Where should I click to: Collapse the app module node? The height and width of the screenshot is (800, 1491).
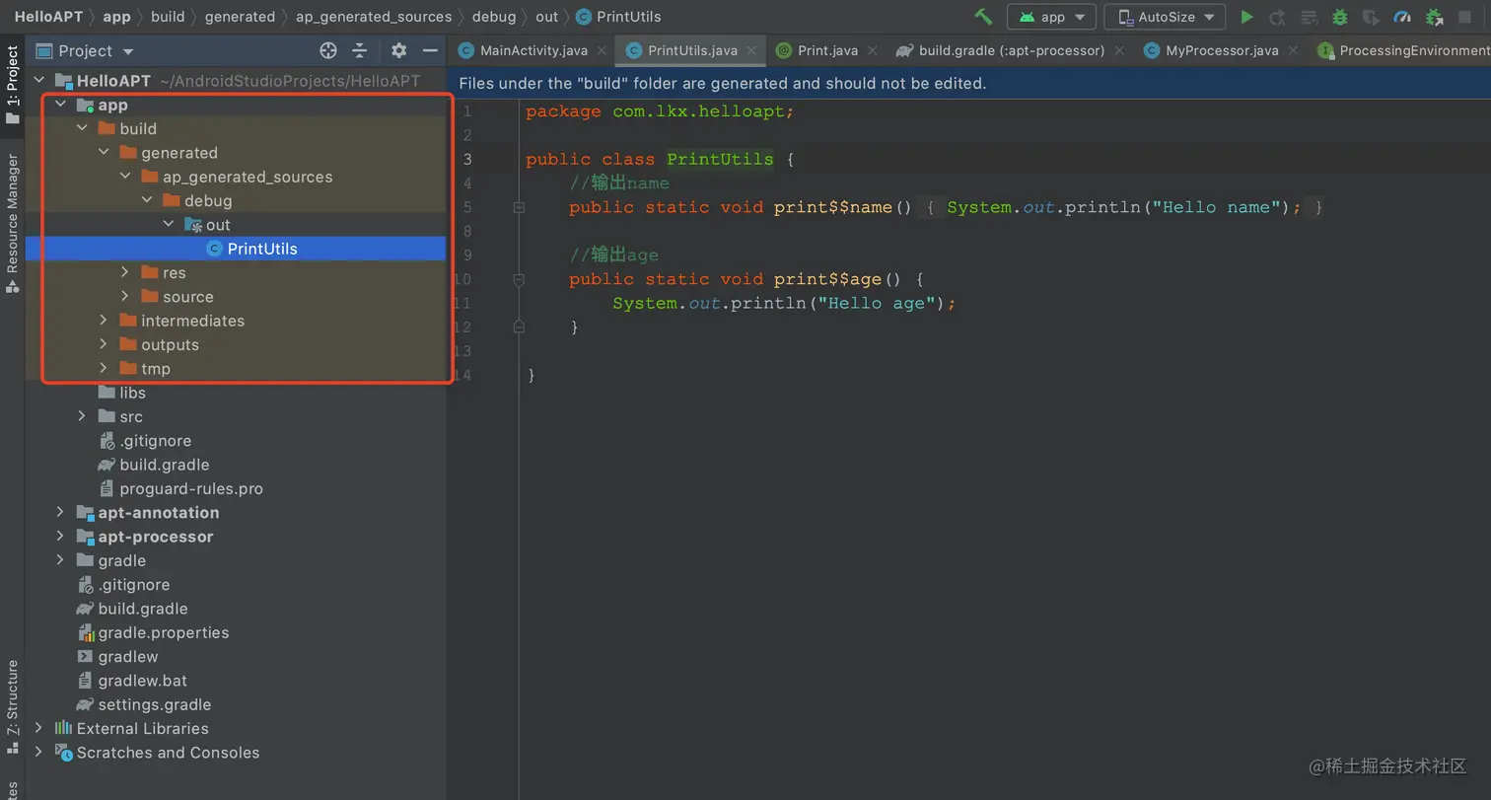click(x=60, y=105)
